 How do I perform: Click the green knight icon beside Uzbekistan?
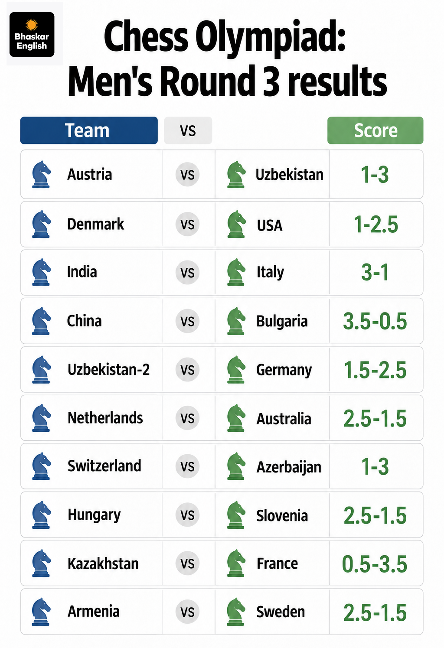(236, 174)
